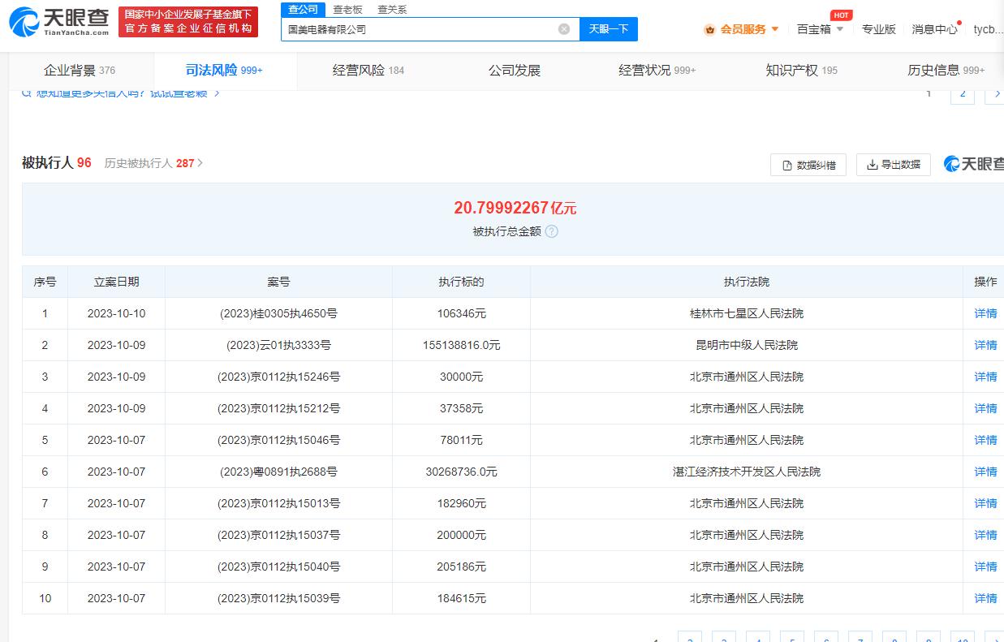The height and width of the screenshot is (642, 1004).
Task: Click 湛江经济技术开发区人民法院 cell
Action: click(747, 472)
